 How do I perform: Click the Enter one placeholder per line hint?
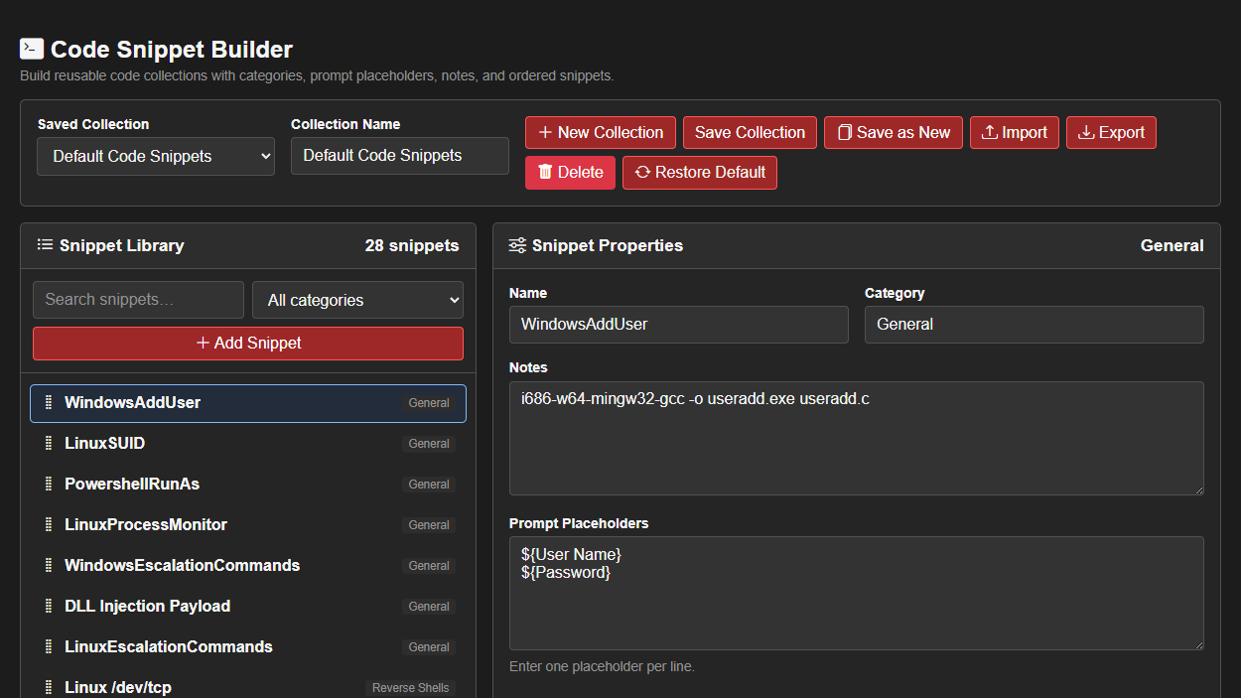coord(602,666)
